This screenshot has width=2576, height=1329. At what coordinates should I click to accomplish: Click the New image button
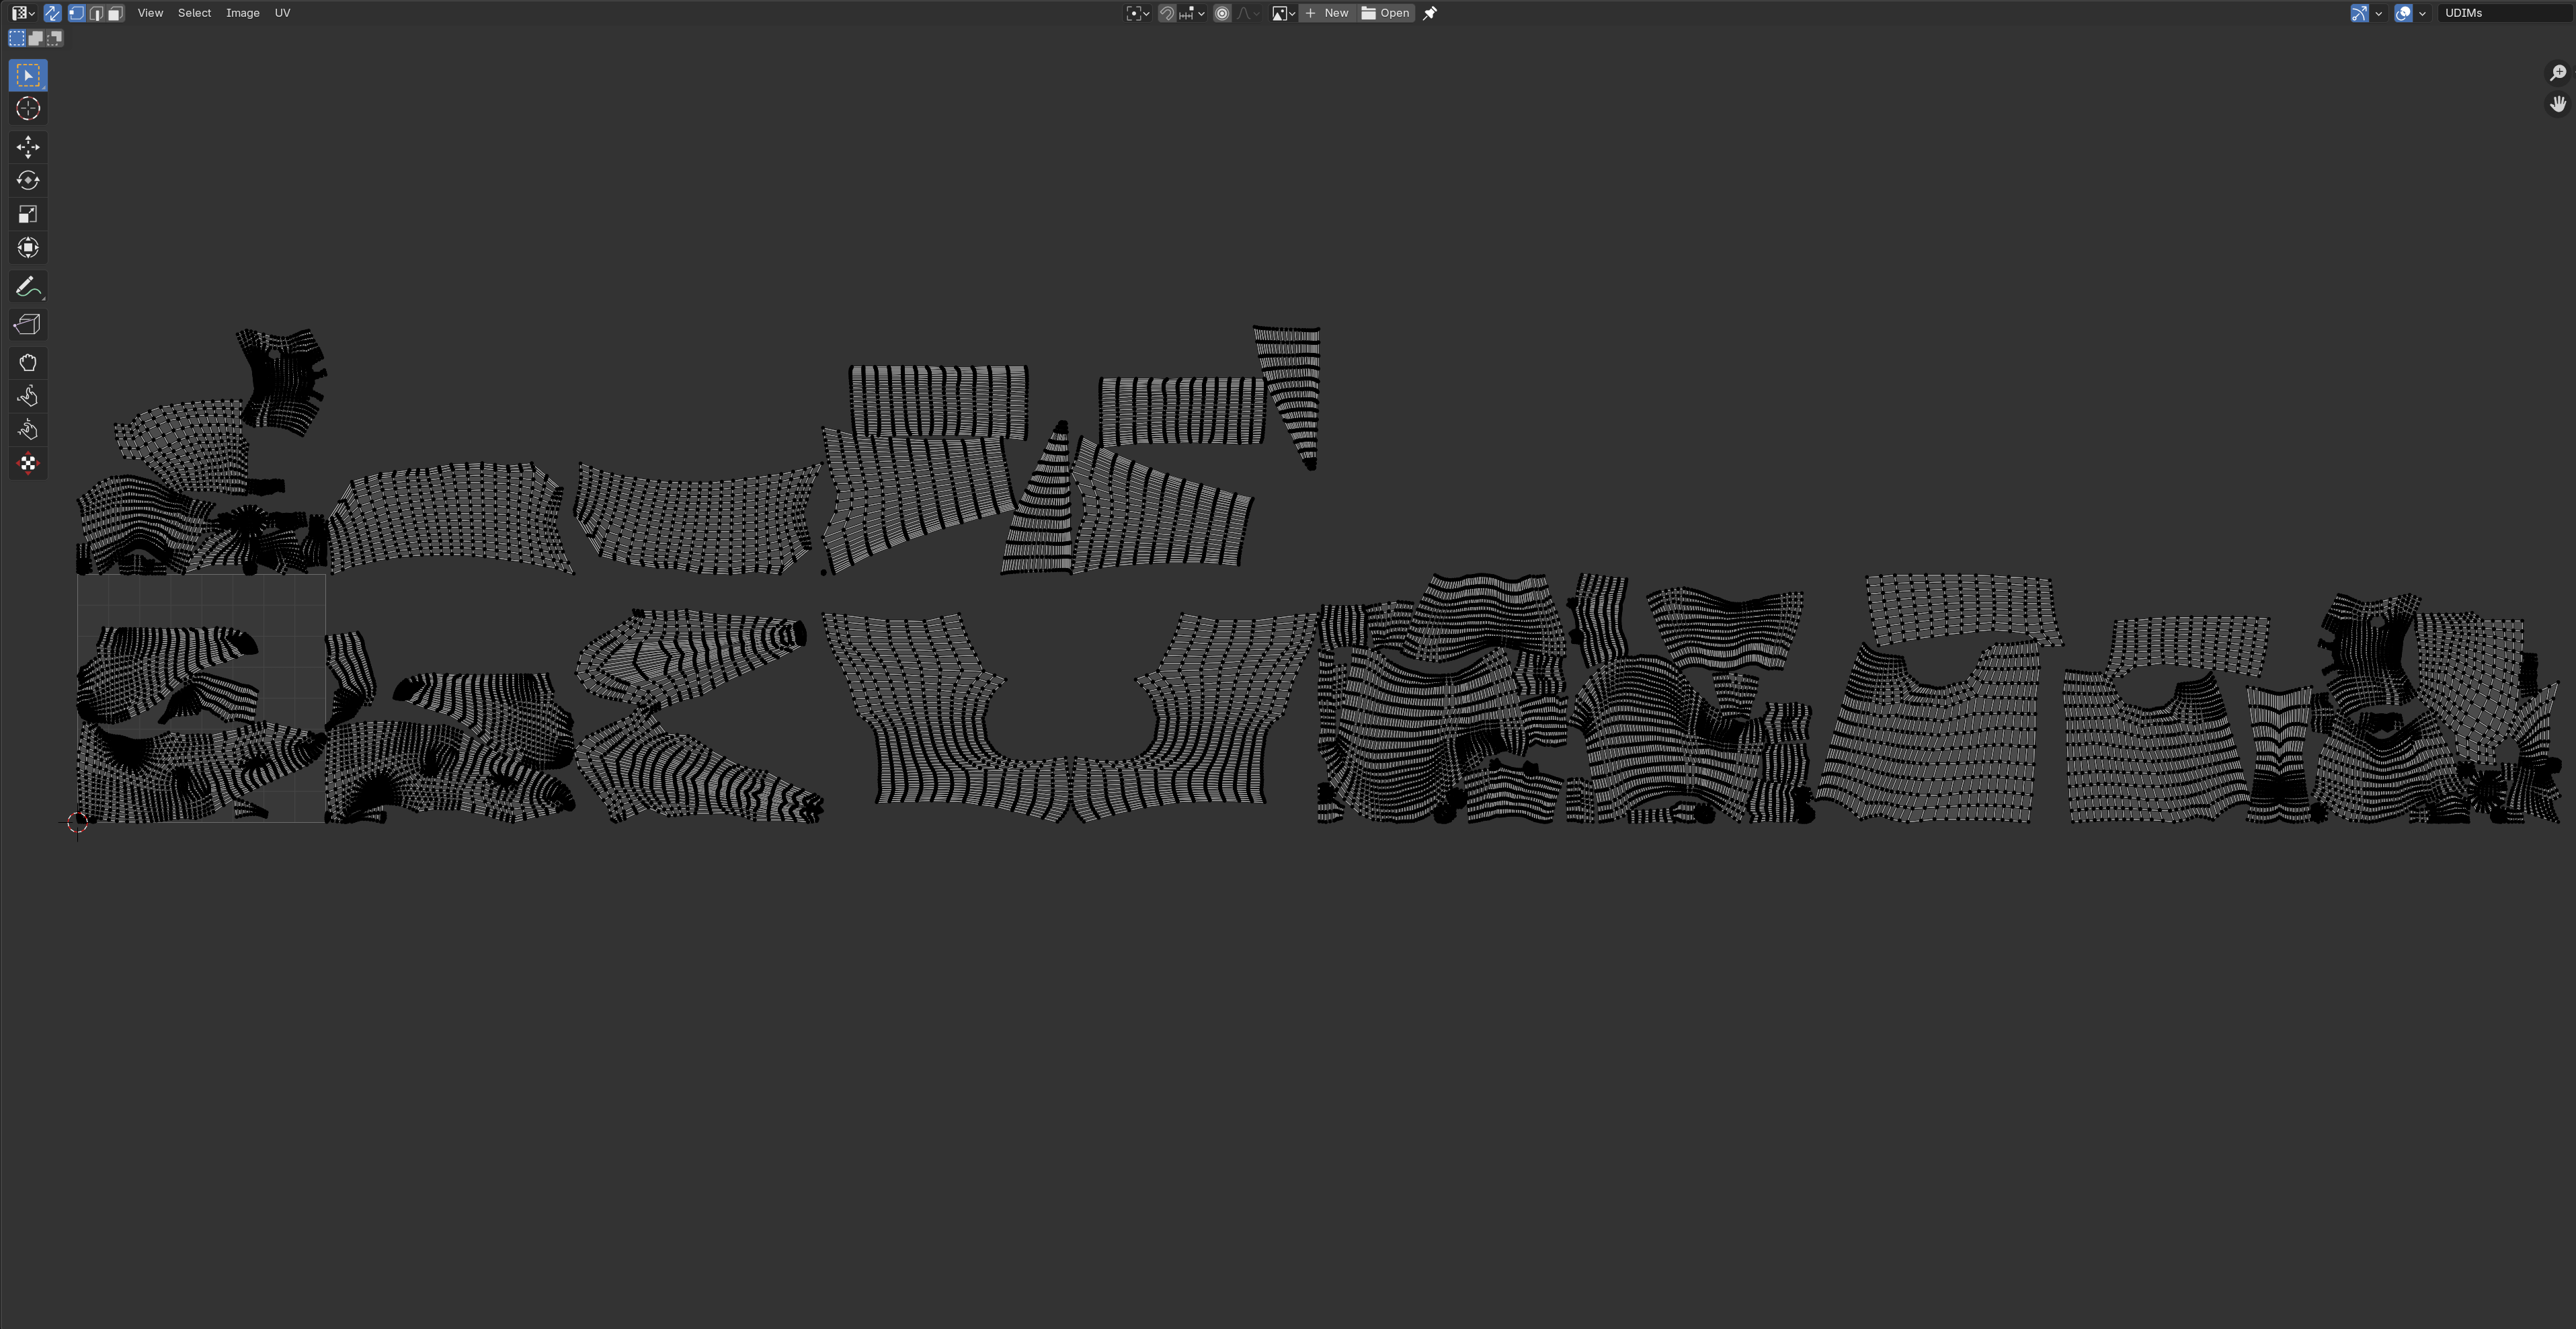[x=1327, y=13]
